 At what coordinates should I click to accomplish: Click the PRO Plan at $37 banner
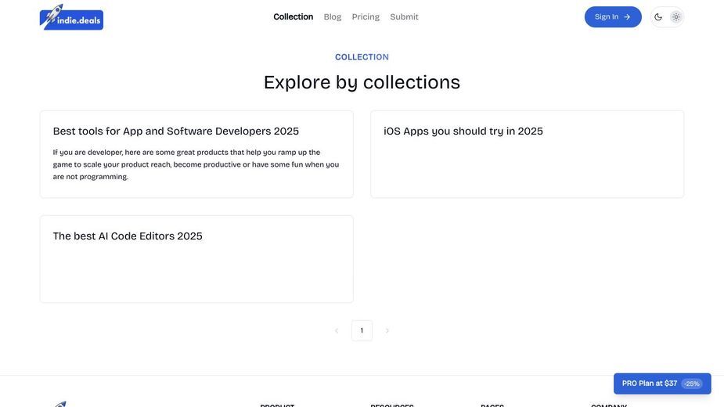(x=662, y=384)
